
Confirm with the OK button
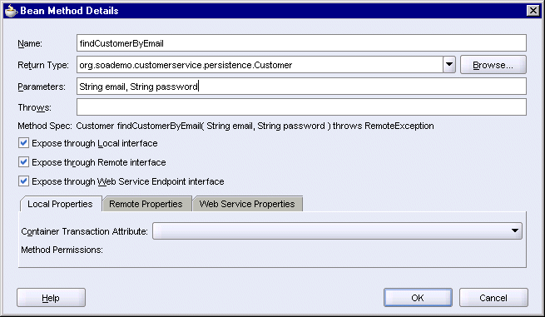pyautogui.click(x=418, y=298)
